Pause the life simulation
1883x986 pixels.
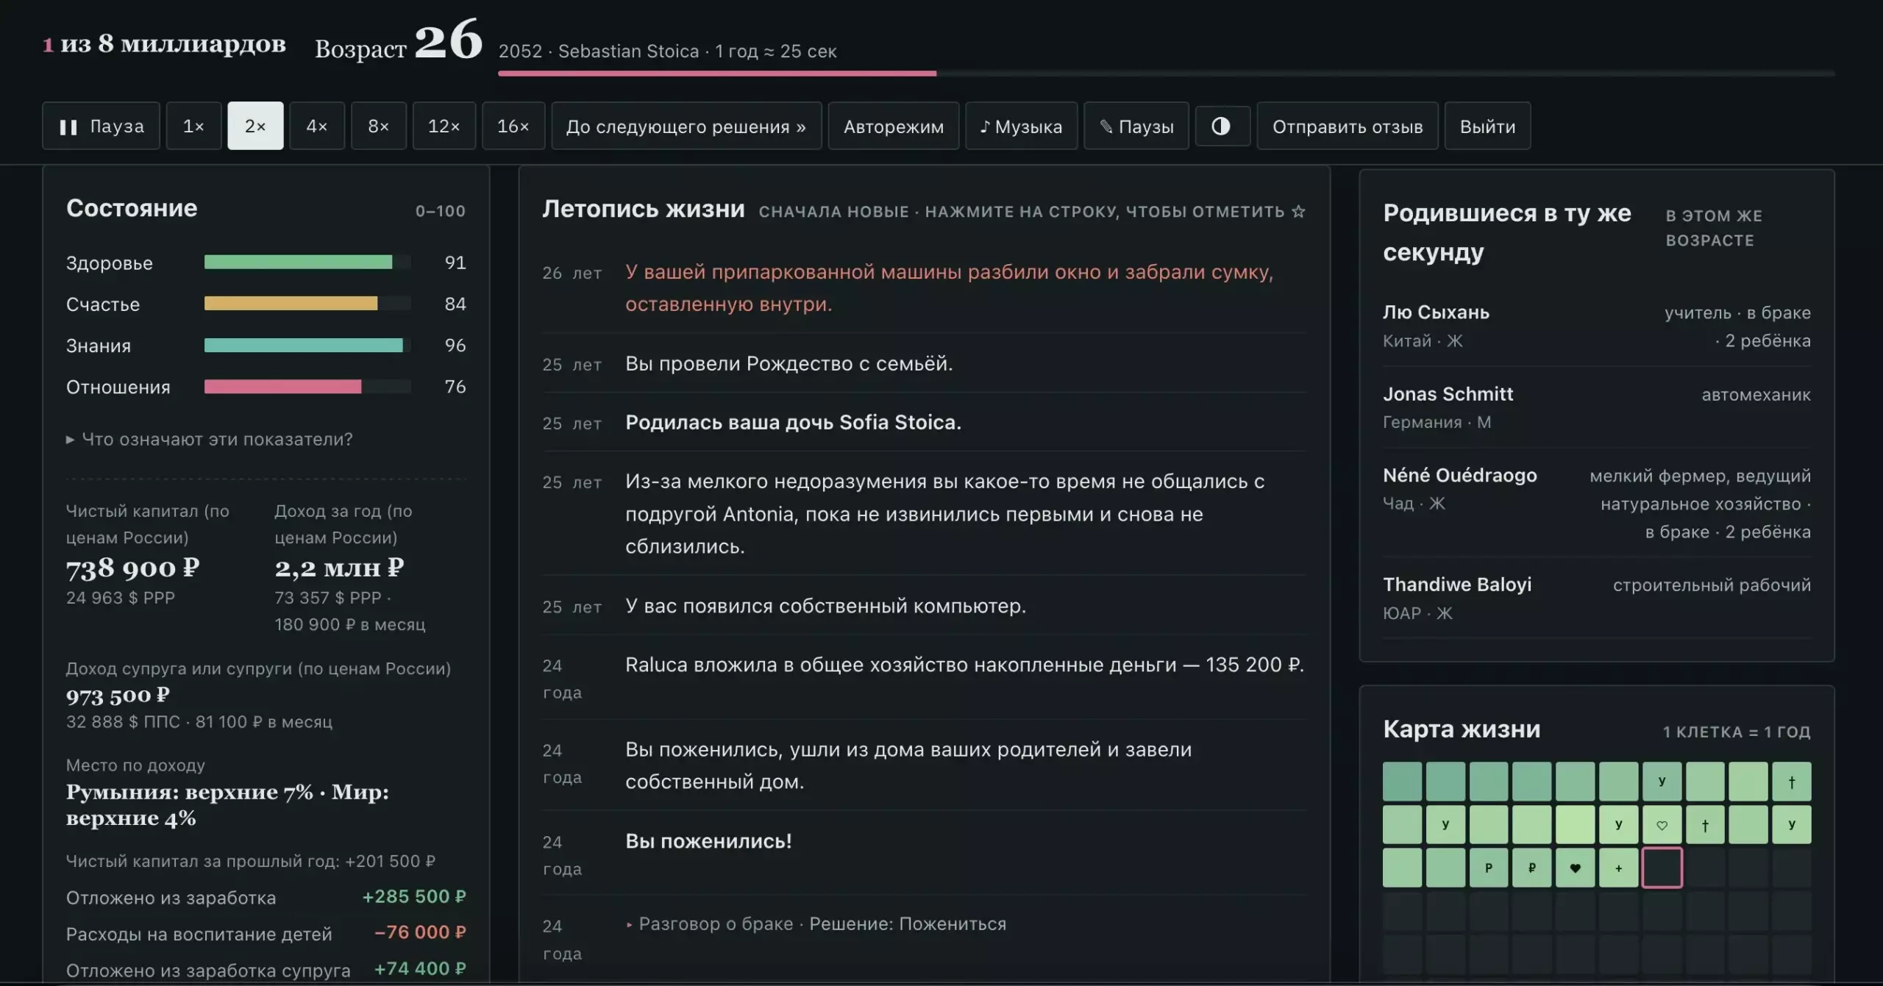101,126
